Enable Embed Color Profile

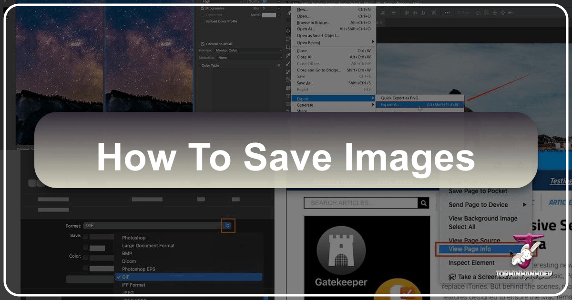[203, 21]
